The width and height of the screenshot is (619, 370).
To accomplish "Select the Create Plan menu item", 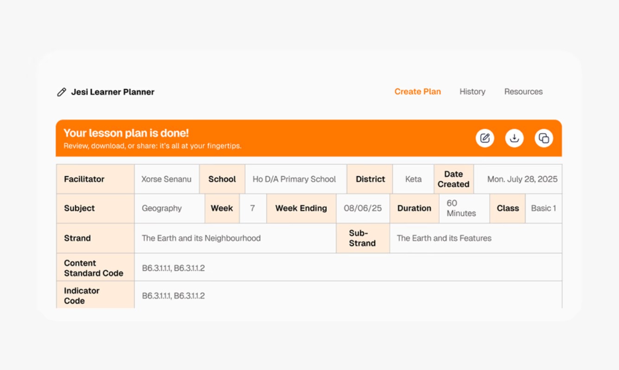I will tap(417, 91).
